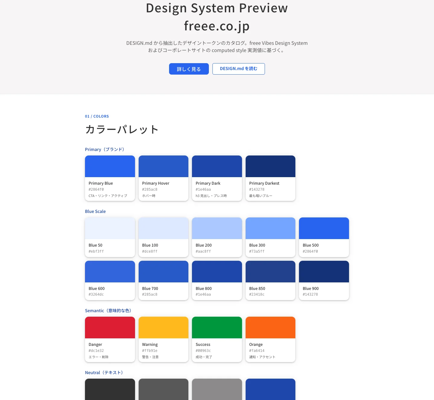
Task: Click the 01 / COLORS section label
Action: pos(97,116)
